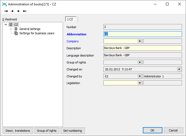
Task: Open the Company dropdown
Action: point(140,41)
